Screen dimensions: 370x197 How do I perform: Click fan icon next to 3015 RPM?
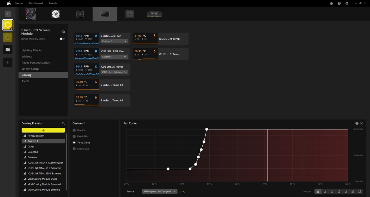(96, 36)
